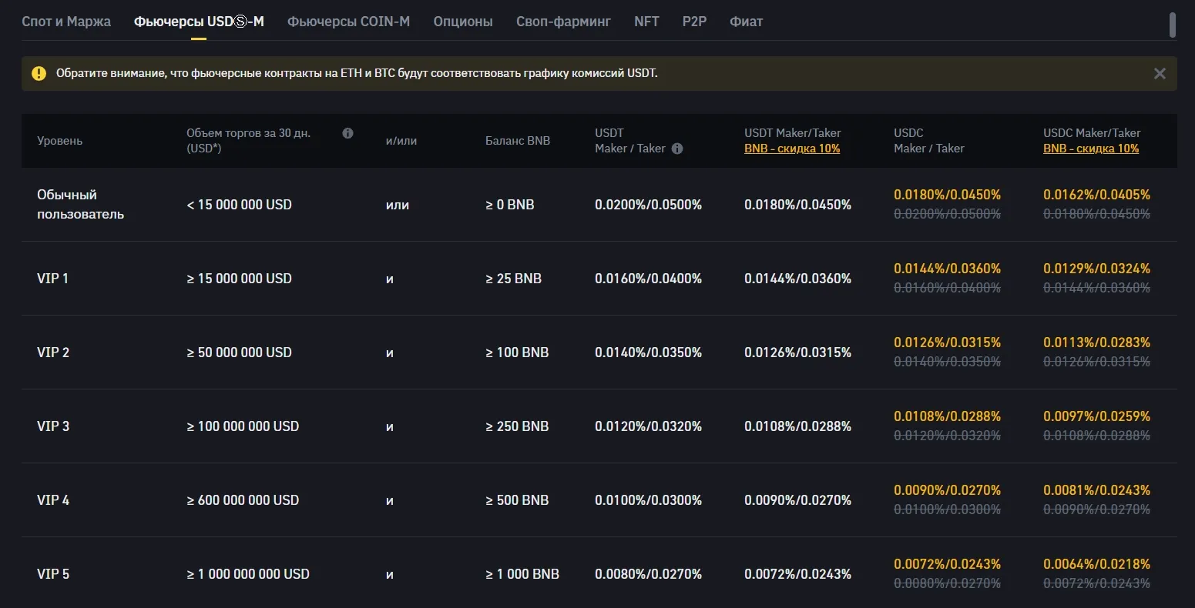Screen dimensions: 1195x608
Task: Click the Баланс BNB column header
Action: 518,141
